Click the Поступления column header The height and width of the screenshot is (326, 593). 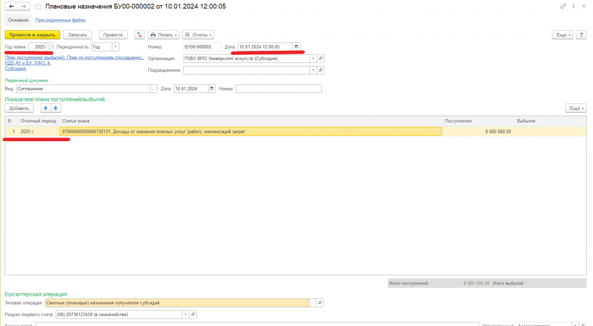pyautogui.click(x=478, y=121)
